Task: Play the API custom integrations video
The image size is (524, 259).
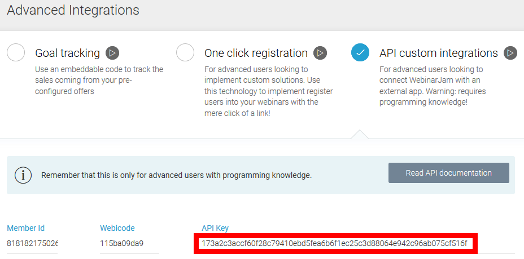Action: pos(510,53)
